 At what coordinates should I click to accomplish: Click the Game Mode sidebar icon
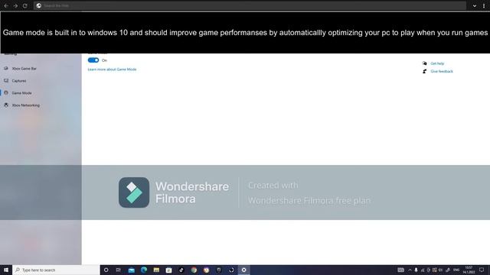tap(6, 93)
